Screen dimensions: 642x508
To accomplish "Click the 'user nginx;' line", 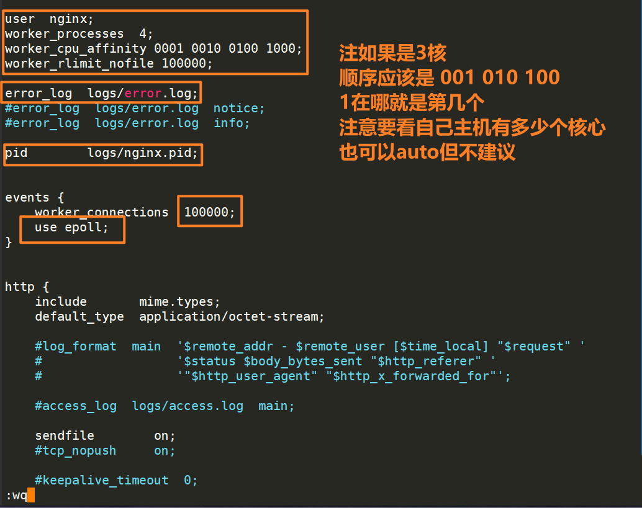I will tap(49, 19).
